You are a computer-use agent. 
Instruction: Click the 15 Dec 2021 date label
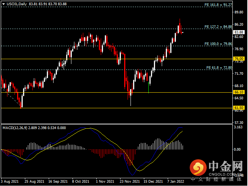pos(153,181)
